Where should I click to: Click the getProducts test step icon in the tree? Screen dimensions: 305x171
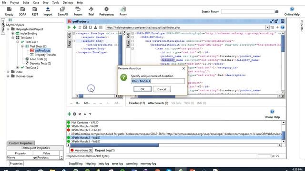click(32, 50)
